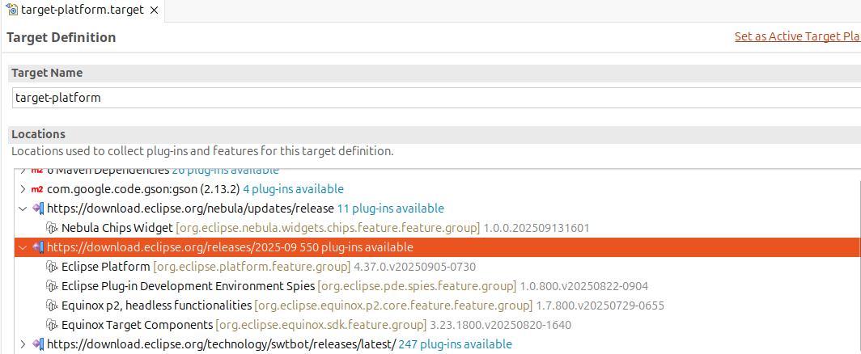Viewport: 861px width, 354px height.
Task: Click the repository icon of swtbot/releases/latest
Action: point(38,344)
